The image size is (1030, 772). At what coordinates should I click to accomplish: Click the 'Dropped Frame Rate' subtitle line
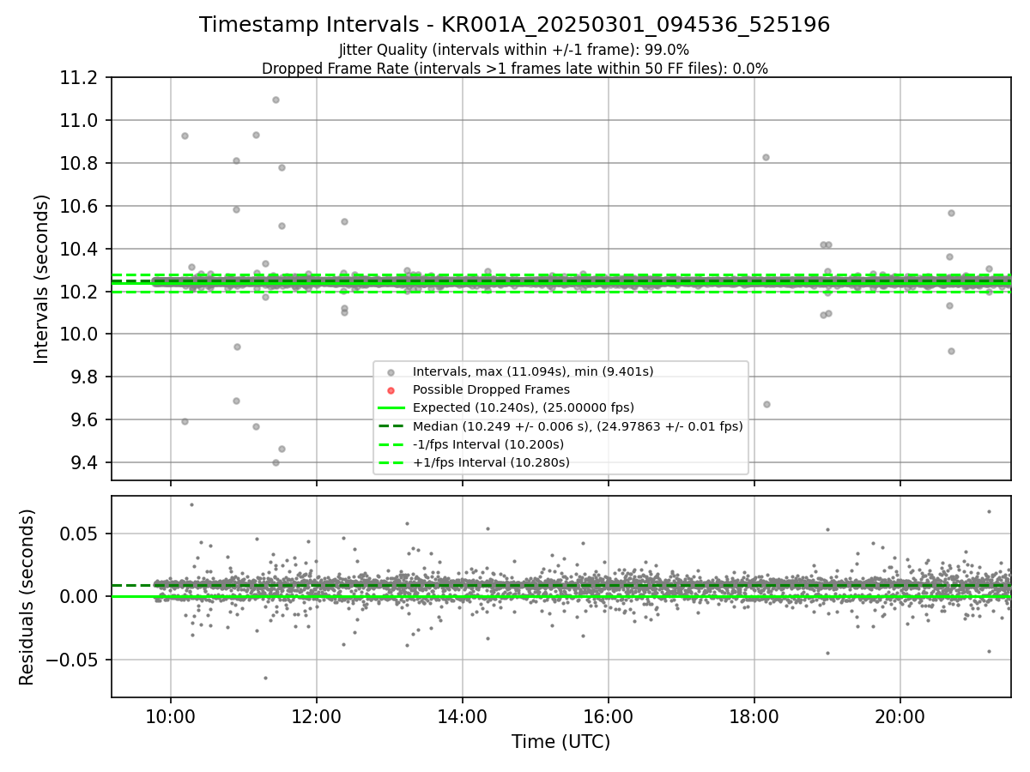coord(515,69)
